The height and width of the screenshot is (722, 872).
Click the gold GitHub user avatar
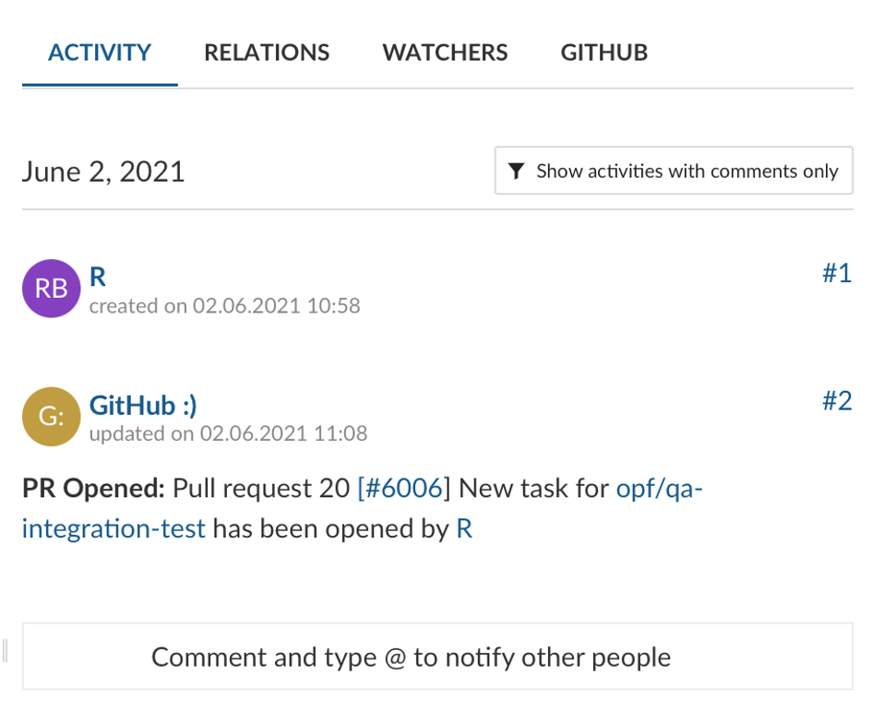point(51,417)
